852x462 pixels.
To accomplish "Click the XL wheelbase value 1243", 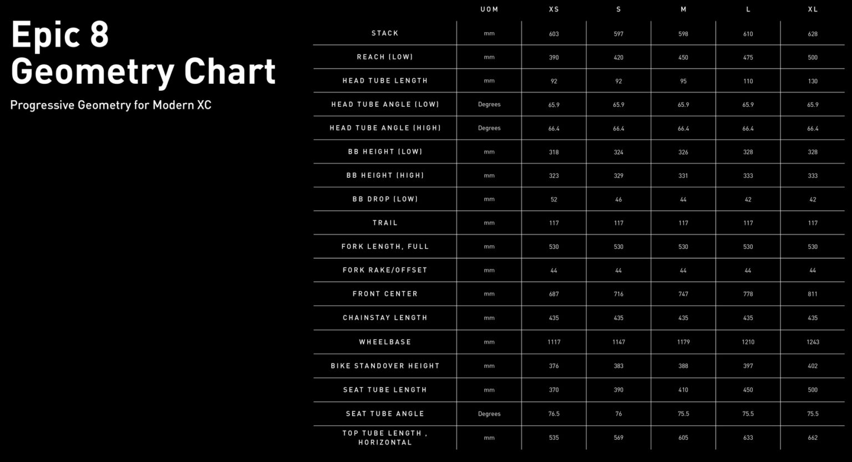I will pos(813,342).
